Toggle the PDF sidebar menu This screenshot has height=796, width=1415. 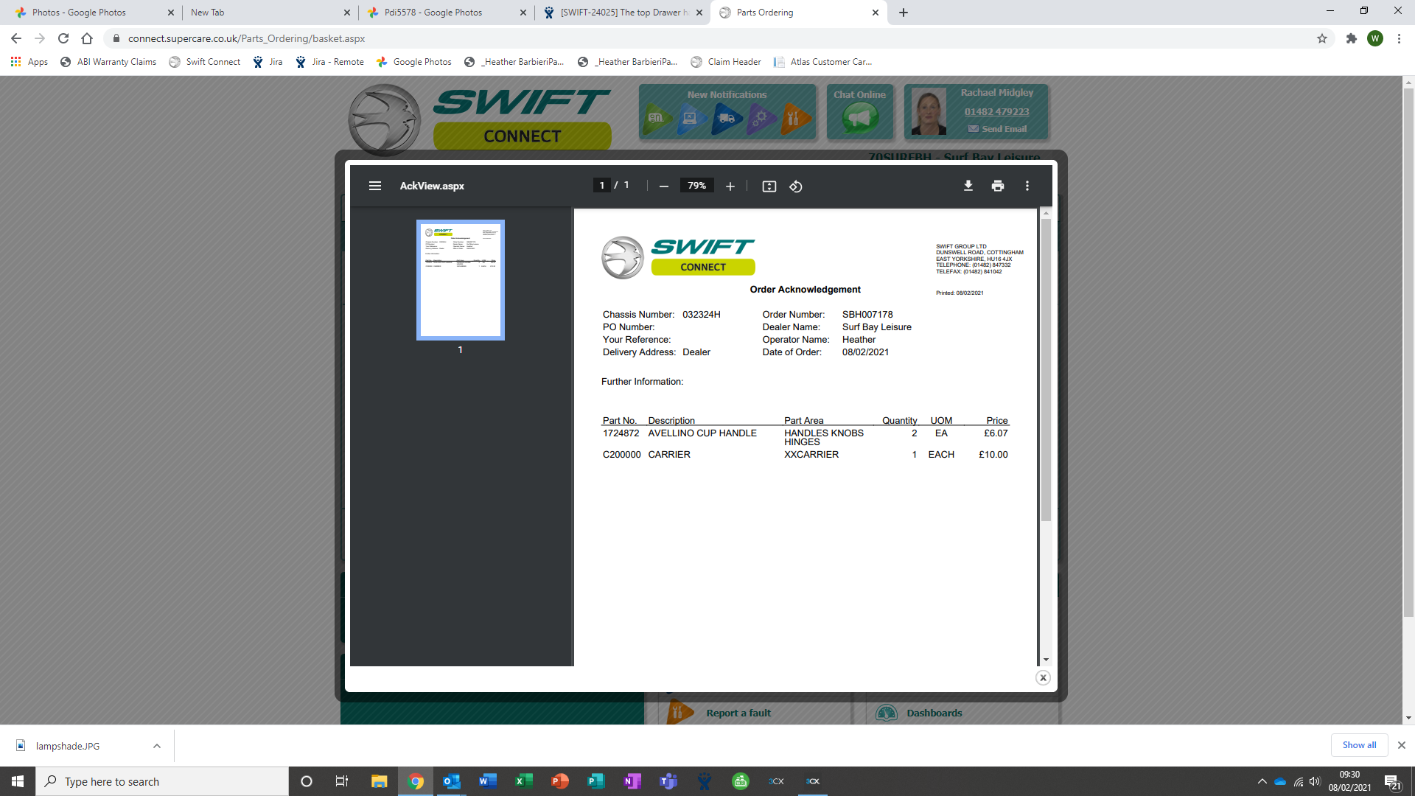tap(374, 186)
